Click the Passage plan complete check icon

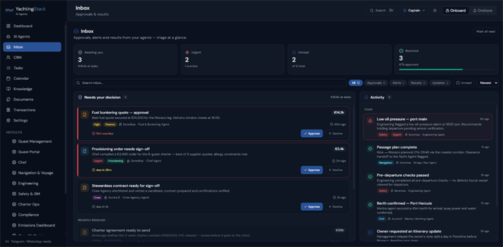pos(370,149)
